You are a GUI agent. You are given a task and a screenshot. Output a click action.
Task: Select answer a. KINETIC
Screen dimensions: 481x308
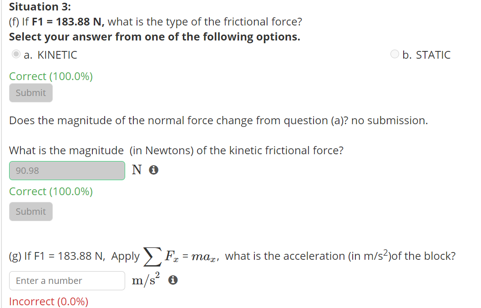pos(15,54)
